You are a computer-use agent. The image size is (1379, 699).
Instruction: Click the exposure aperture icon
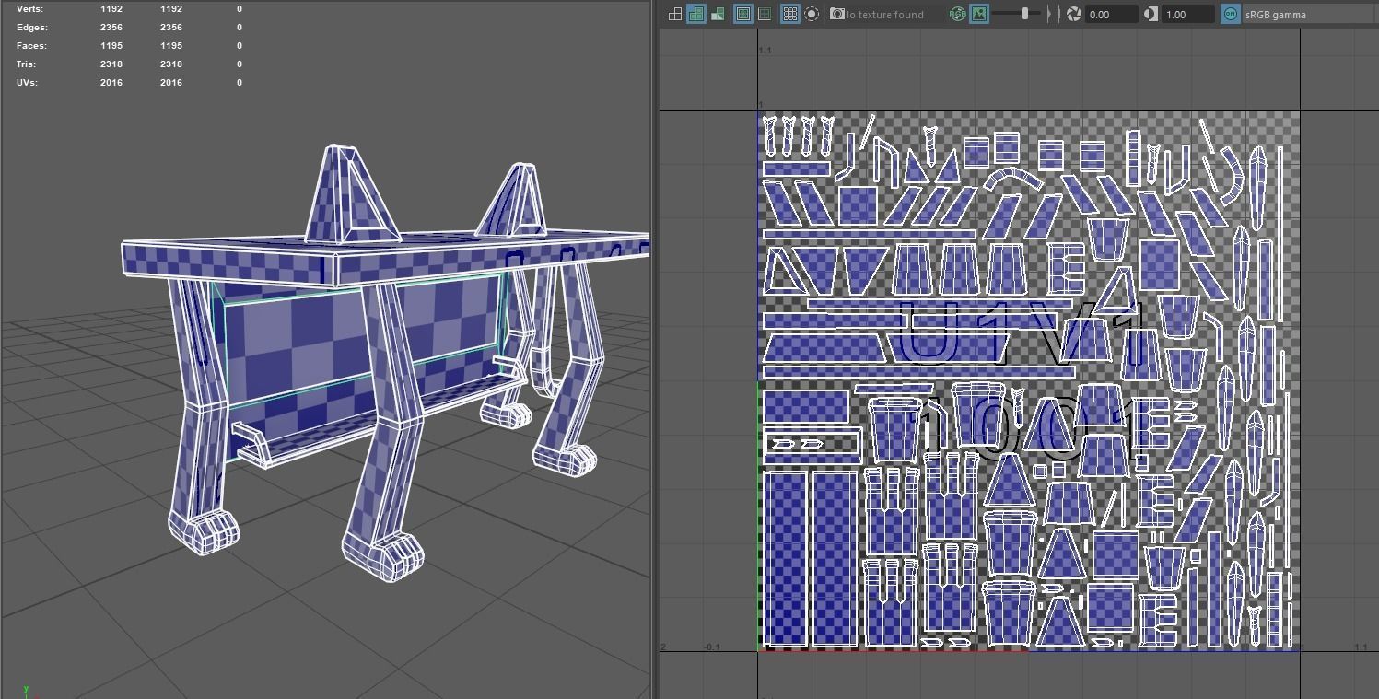(1073, 14)
